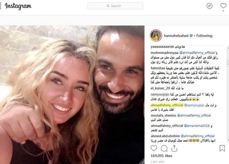Click inside the Search field
229x164 pixels.
tap(115, 6)
